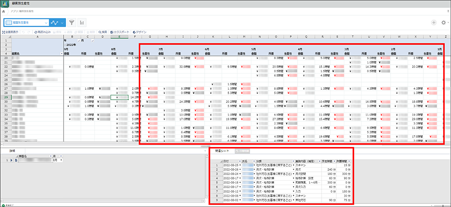Select column header E
451x207 pixels.
click(x=119, y=37)
